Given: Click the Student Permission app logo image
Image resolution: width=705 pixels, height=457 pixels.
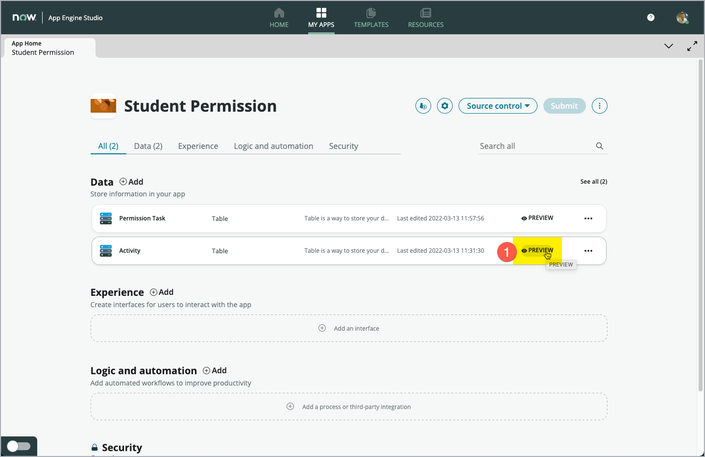Looking at the screenshot, I should 103,106.
